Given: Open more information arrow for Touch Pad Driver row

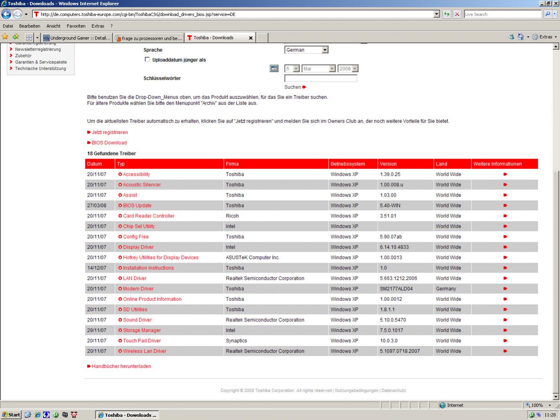Looking at the screenshot, I should tap(505, 341).
